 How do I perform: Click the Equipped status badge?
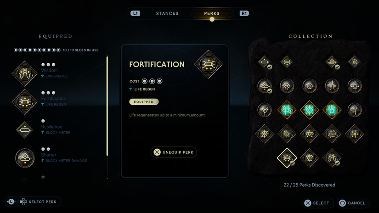[144, 102]
